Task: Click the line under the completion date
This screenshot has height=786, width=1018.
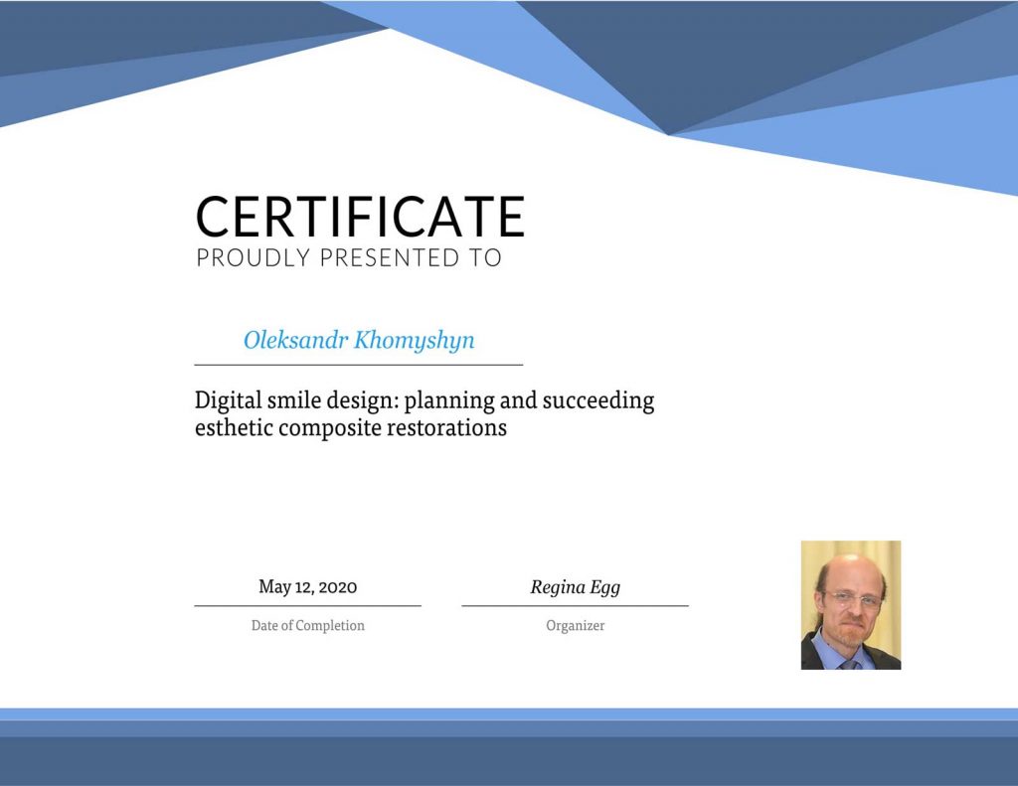Action: tap(307, 605)
